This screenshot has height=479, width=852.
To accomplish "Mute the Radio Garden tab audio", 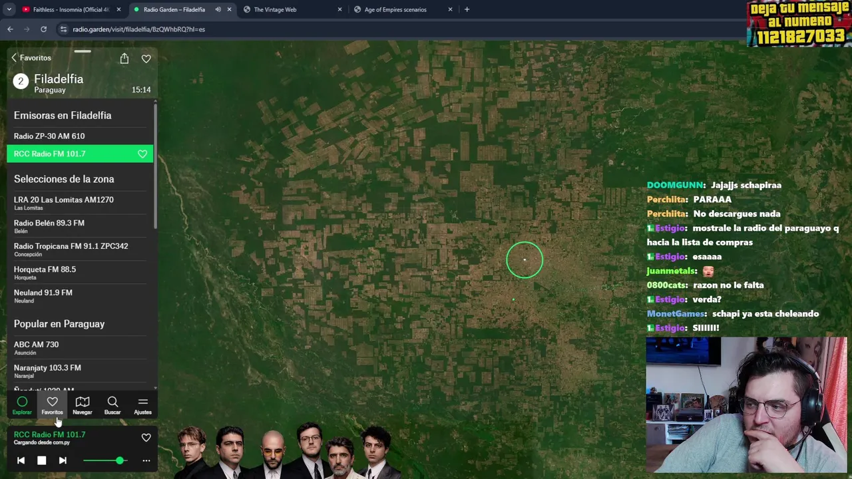I will point(218,9).
